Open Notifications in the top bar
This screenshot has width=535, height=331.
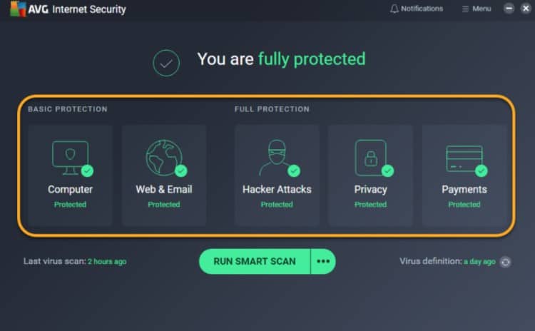click(x=417, y=9)
